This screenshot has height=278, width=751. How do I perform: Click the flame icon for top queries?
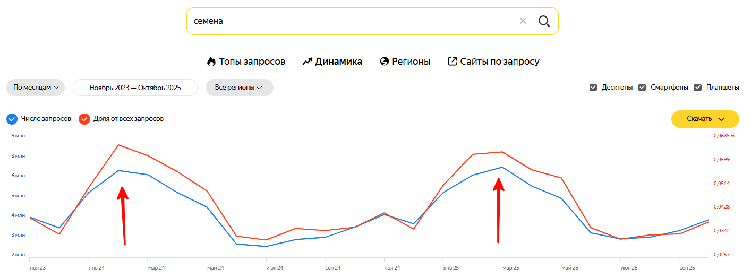tap(211, 62)
